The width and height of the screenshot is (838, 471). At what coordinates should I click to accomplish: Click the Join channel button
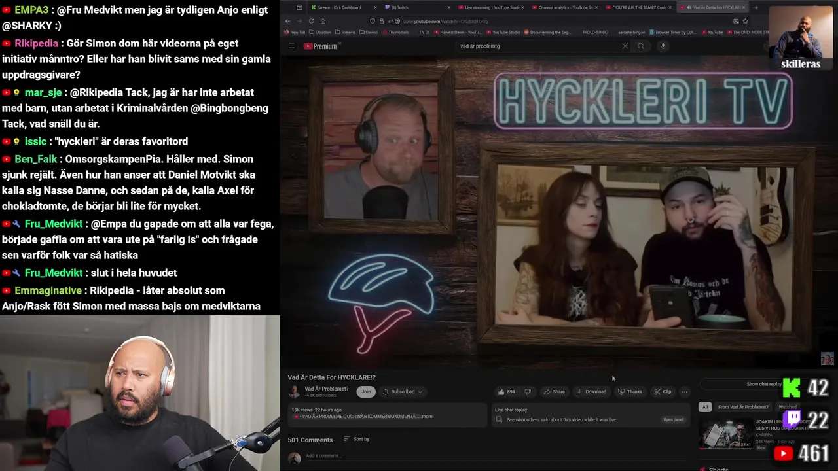click(366, 392)
